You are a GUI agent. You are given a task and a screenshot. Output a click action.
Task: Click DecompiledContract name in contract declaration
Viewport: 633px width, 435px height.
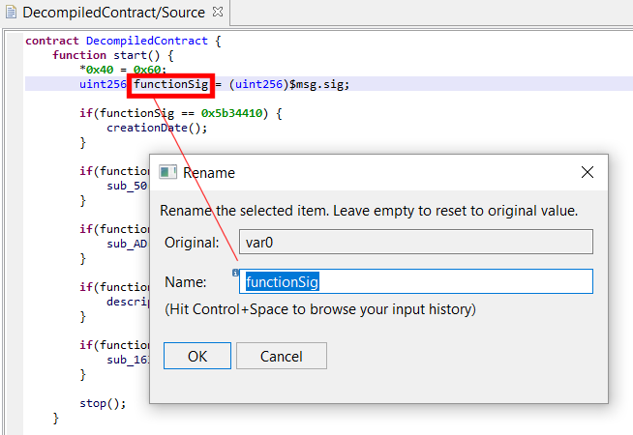(x=146, y=41)
